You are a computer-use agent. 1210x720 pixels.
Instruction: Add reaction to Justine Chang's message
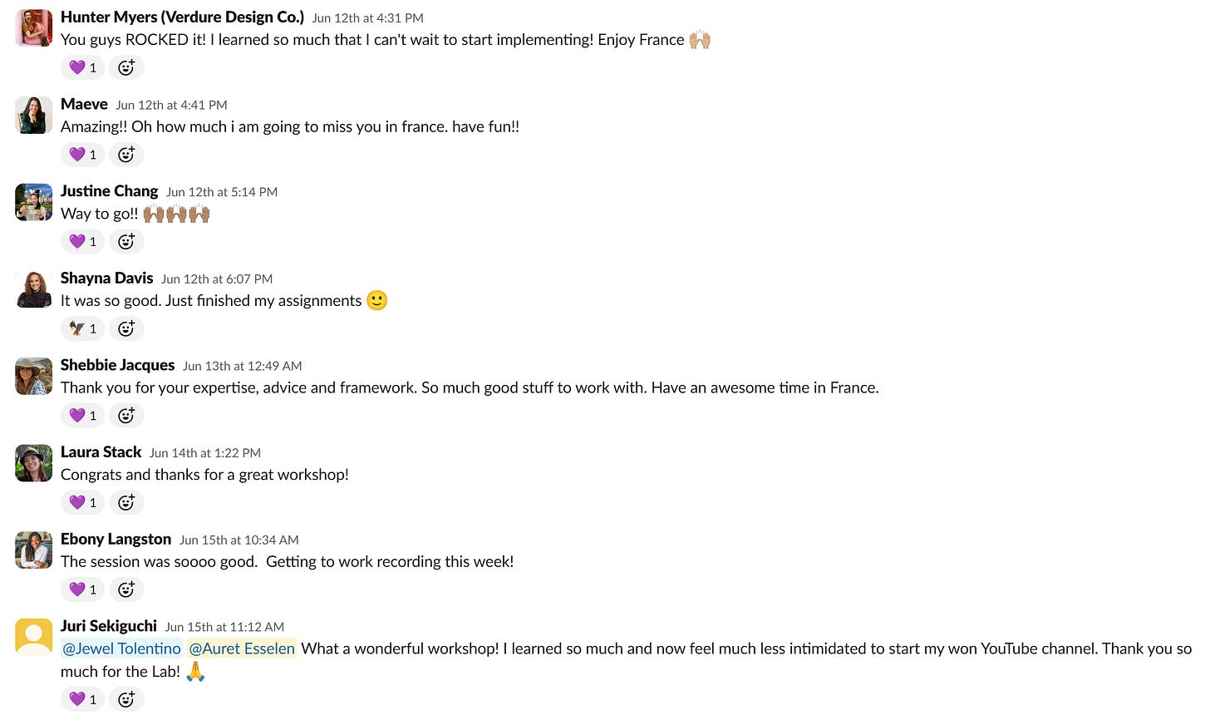126,241
